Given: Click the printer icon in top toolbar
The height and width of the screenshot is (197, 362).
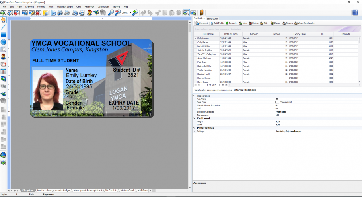Looking at the screenshot, I should pyautogui.click(x=67, y=12).
